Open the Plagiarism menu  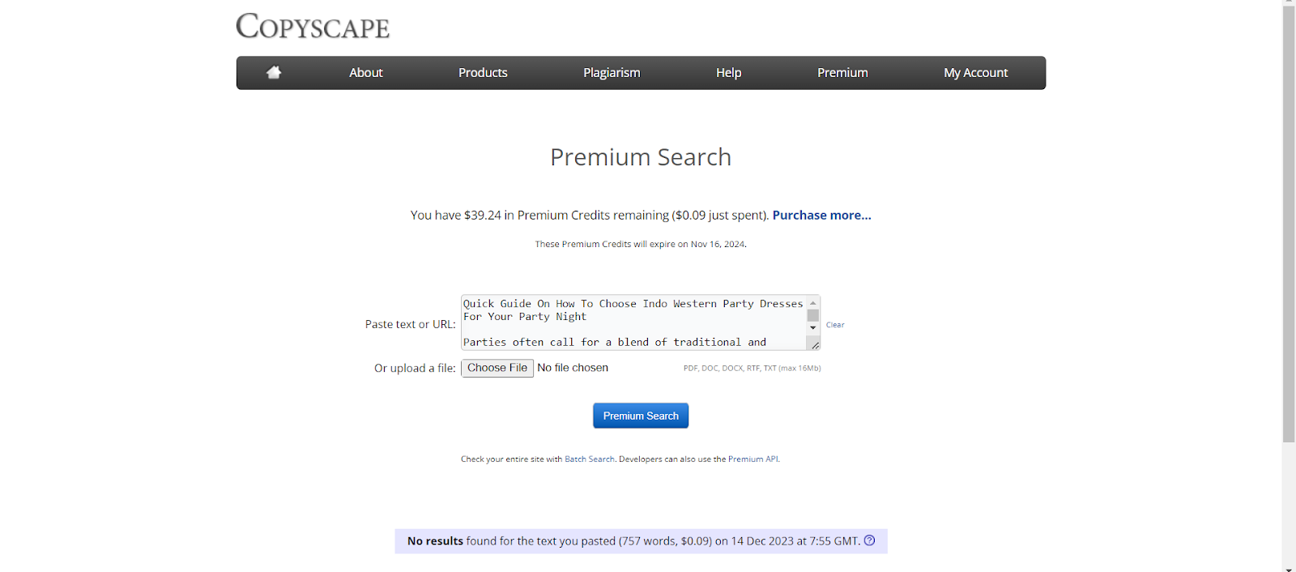[612, 73]
